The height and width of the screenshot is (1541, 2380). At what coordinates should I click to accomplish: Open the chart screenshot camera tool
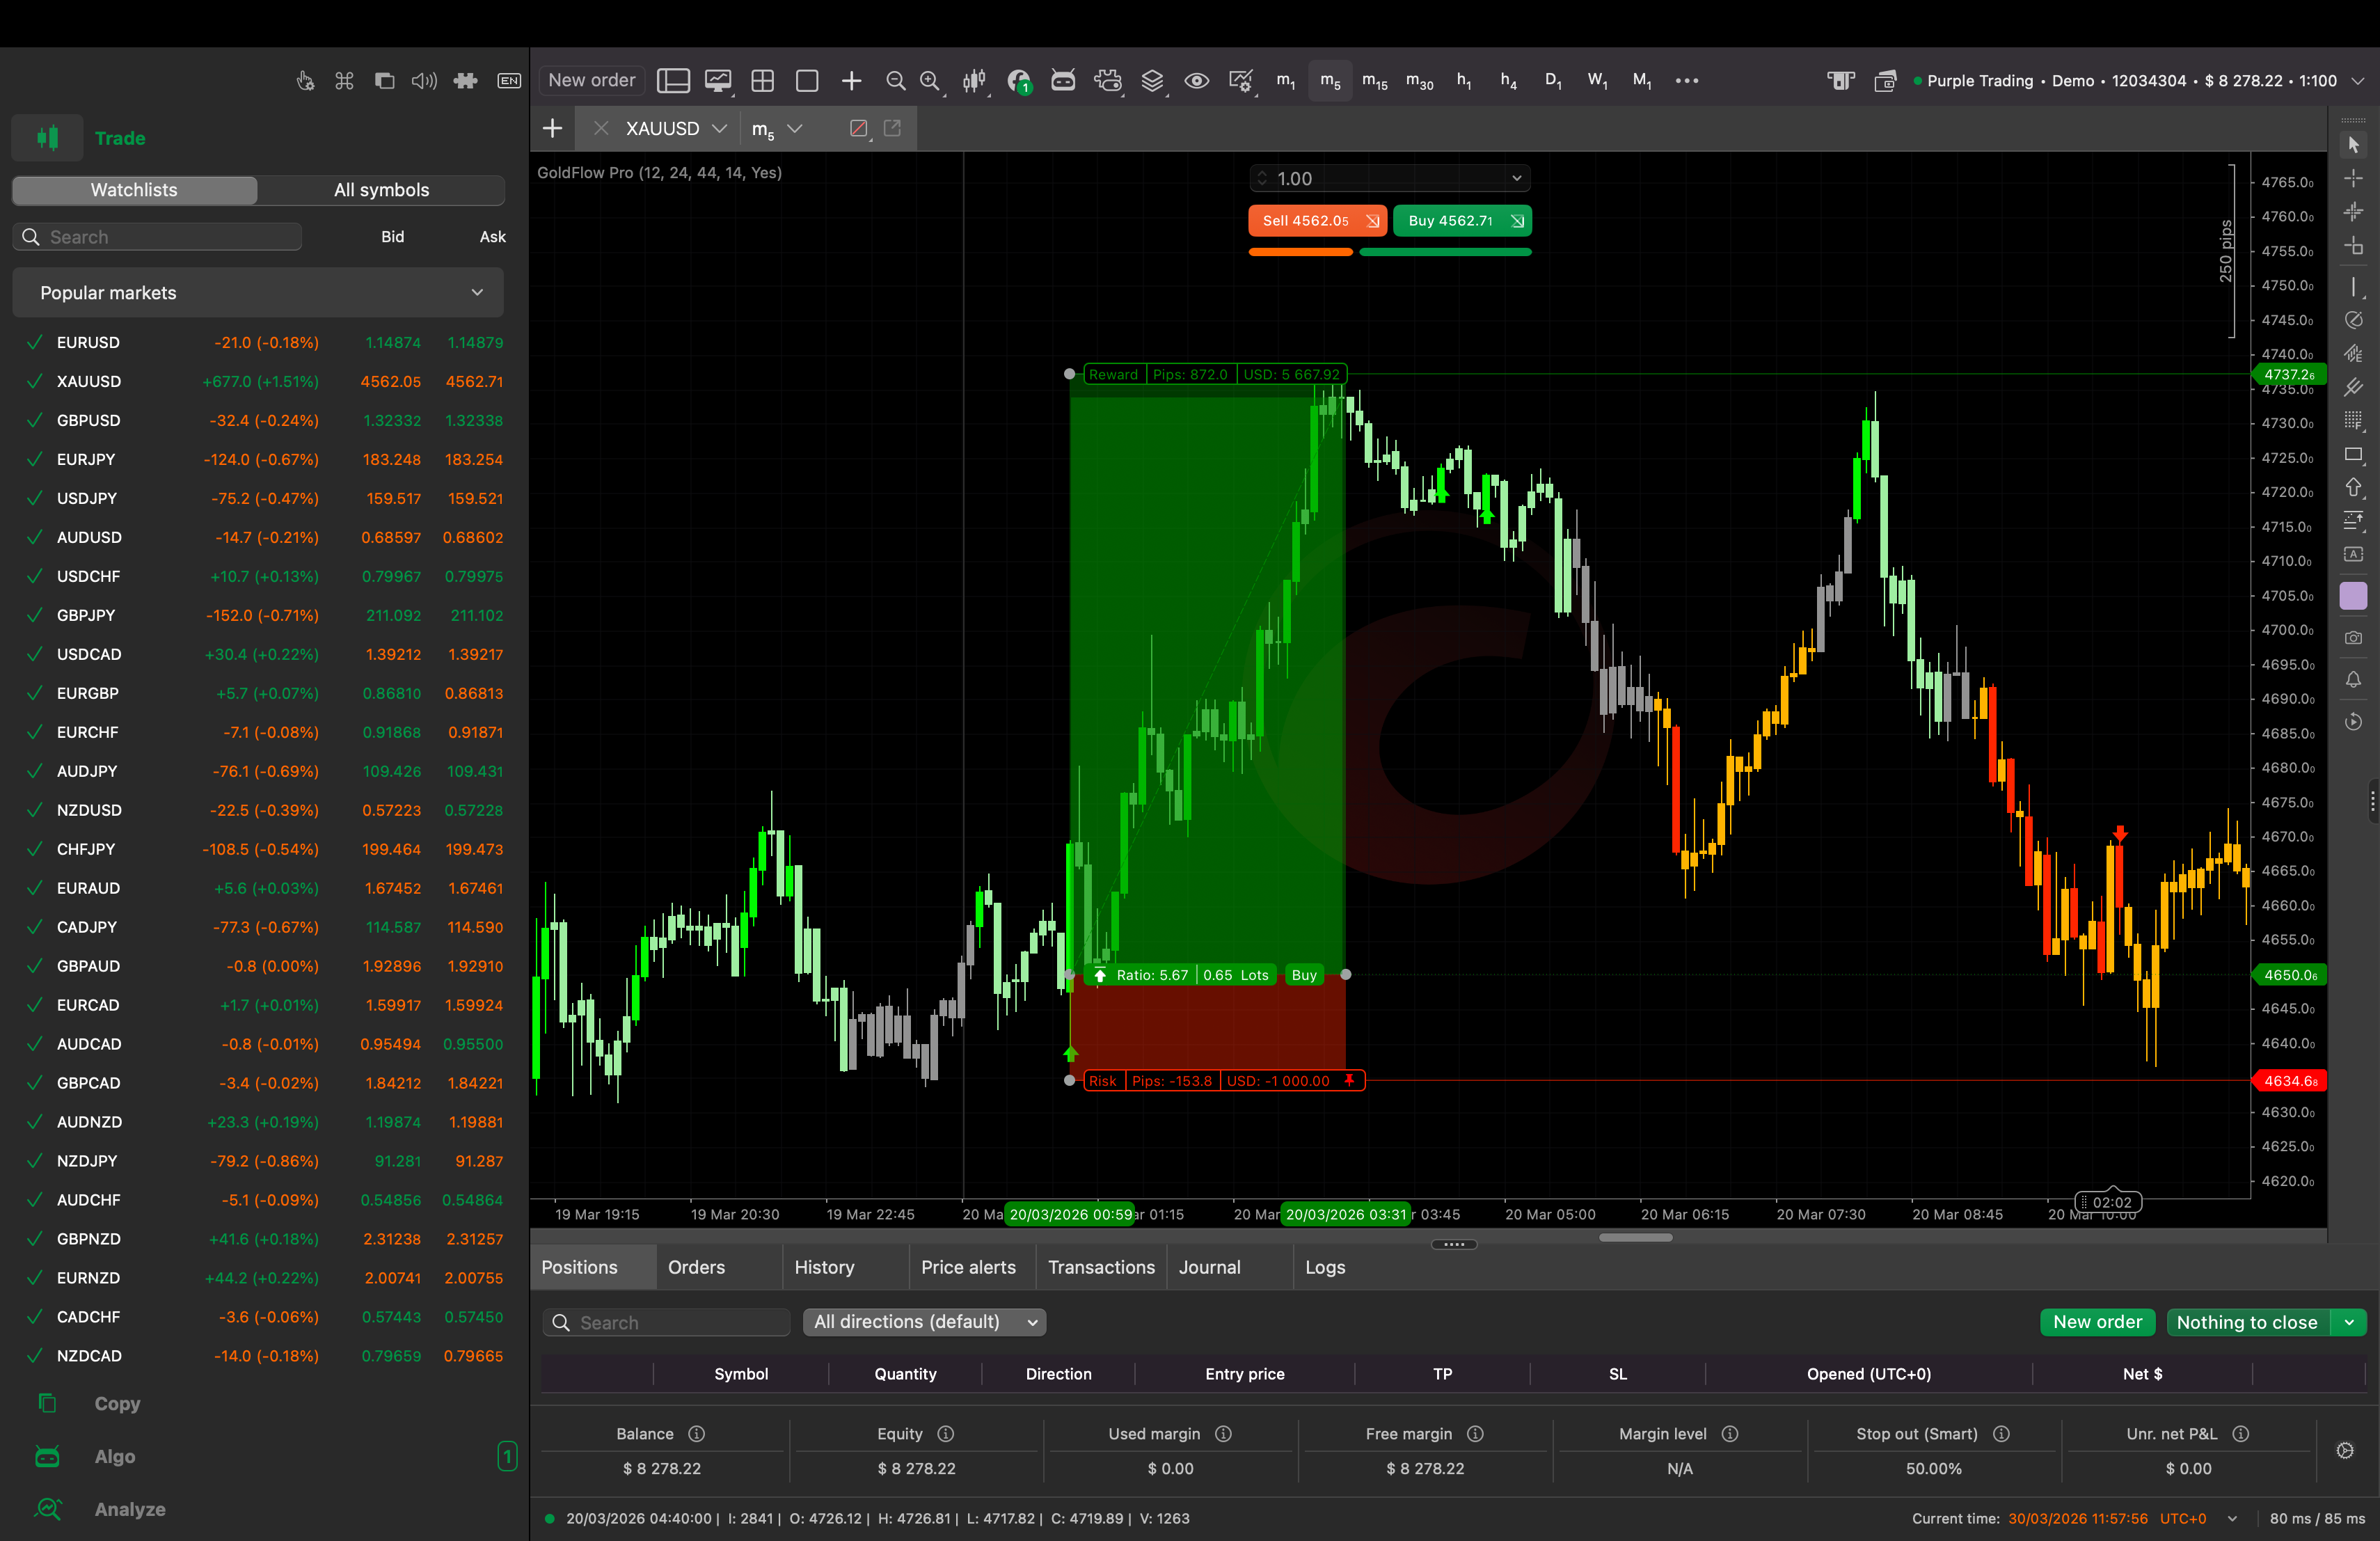click(x=2354, y=638)
